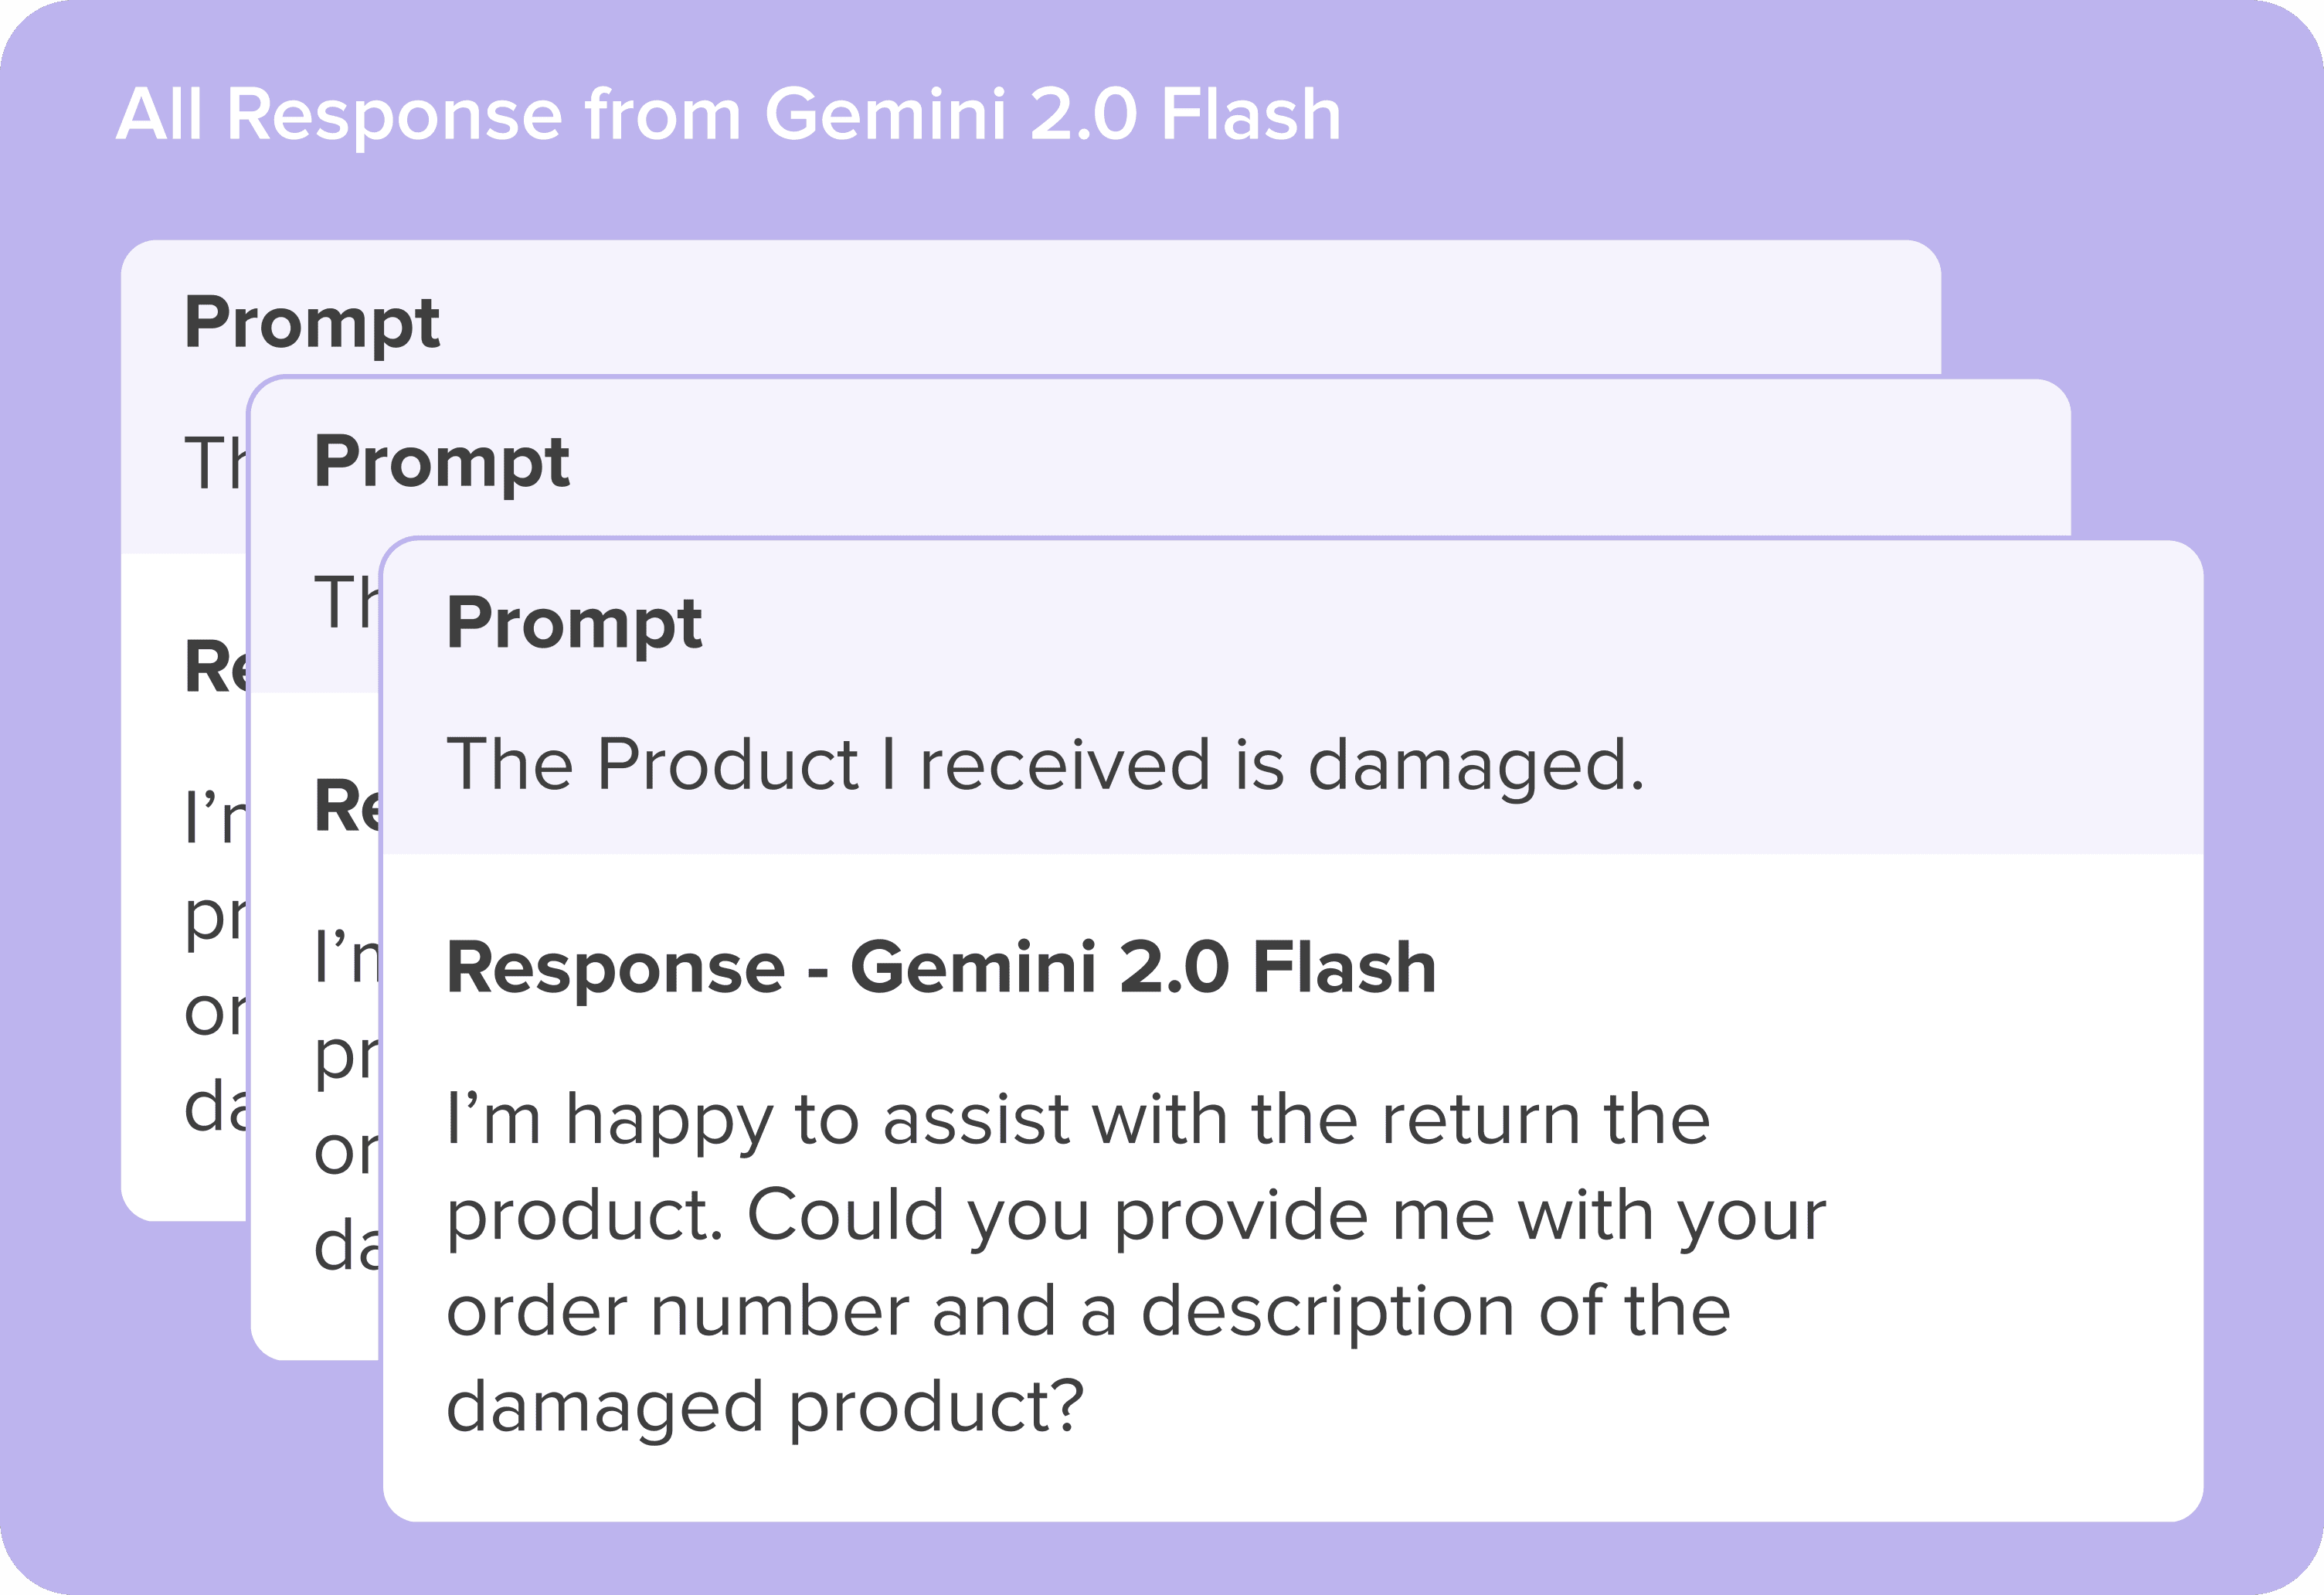The image size is (2324, 1595).
Task: Click the Prompt heading on the middle card
Action: (442, 463)
